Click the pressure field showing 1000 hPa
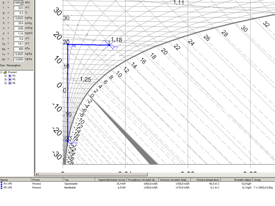This screenshot has height=206, width=275. point(17,3)
